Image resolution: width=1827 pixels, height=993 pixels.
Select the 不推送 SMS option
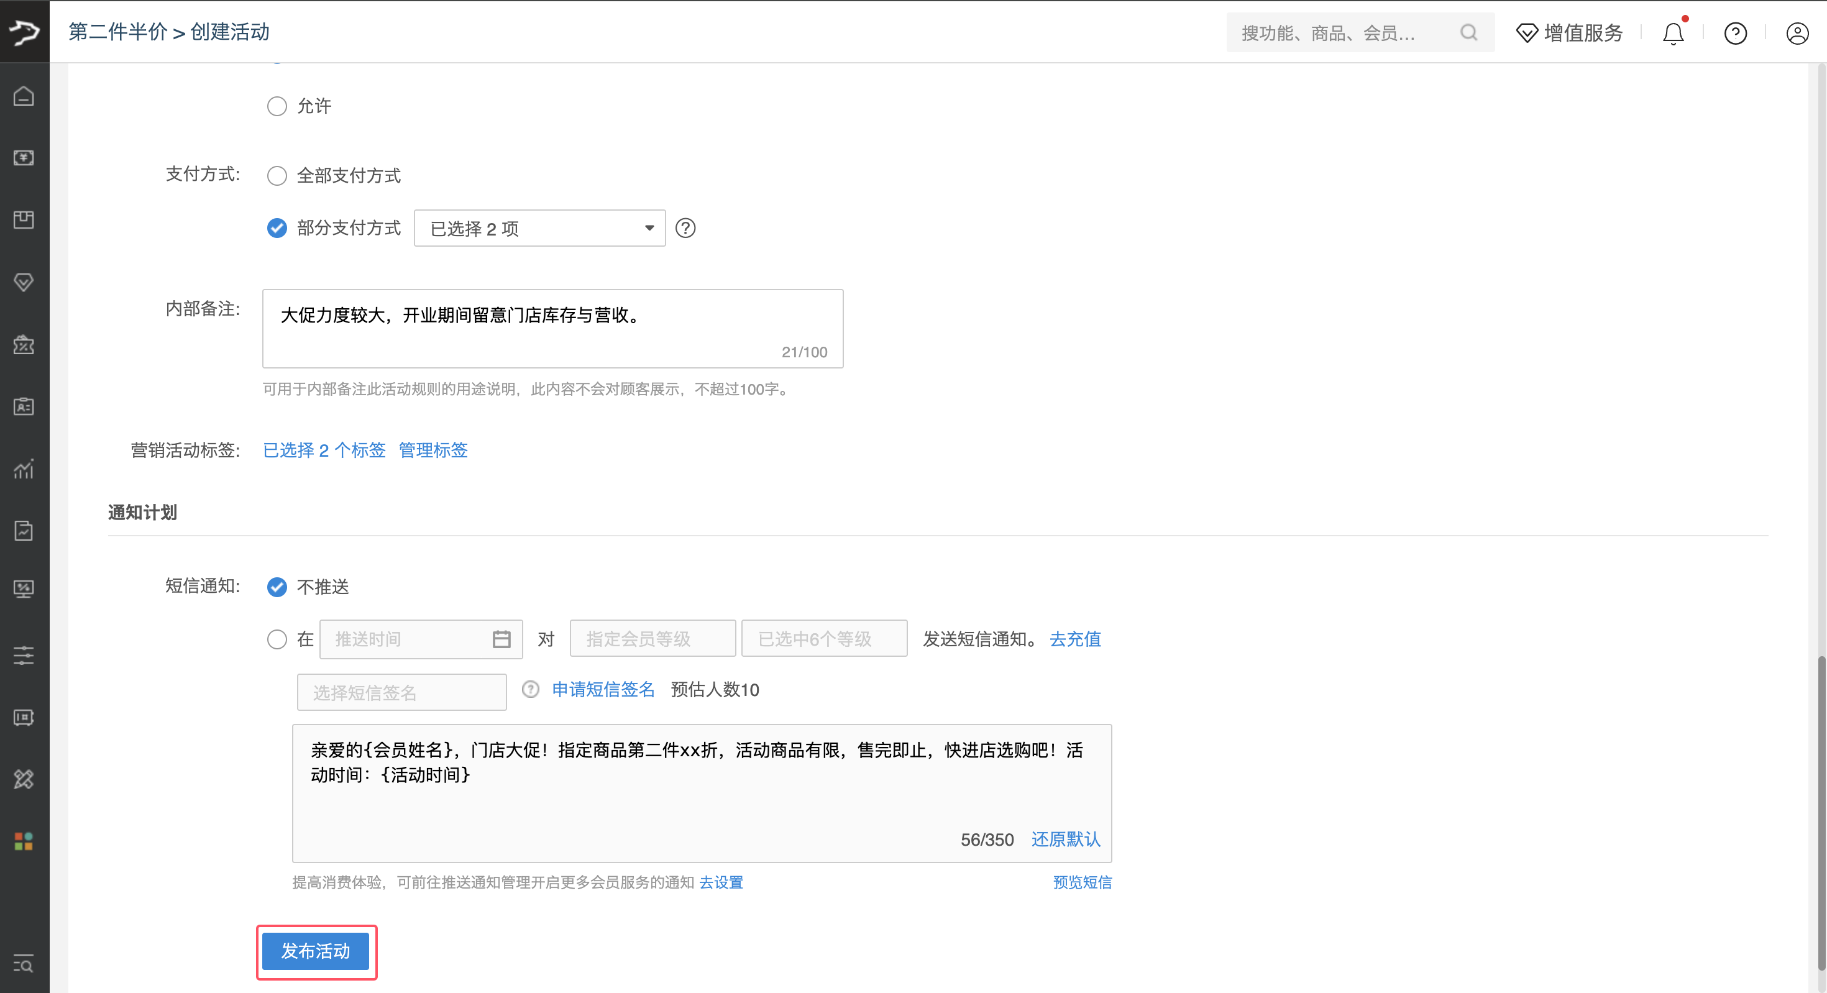click(277, 587)
